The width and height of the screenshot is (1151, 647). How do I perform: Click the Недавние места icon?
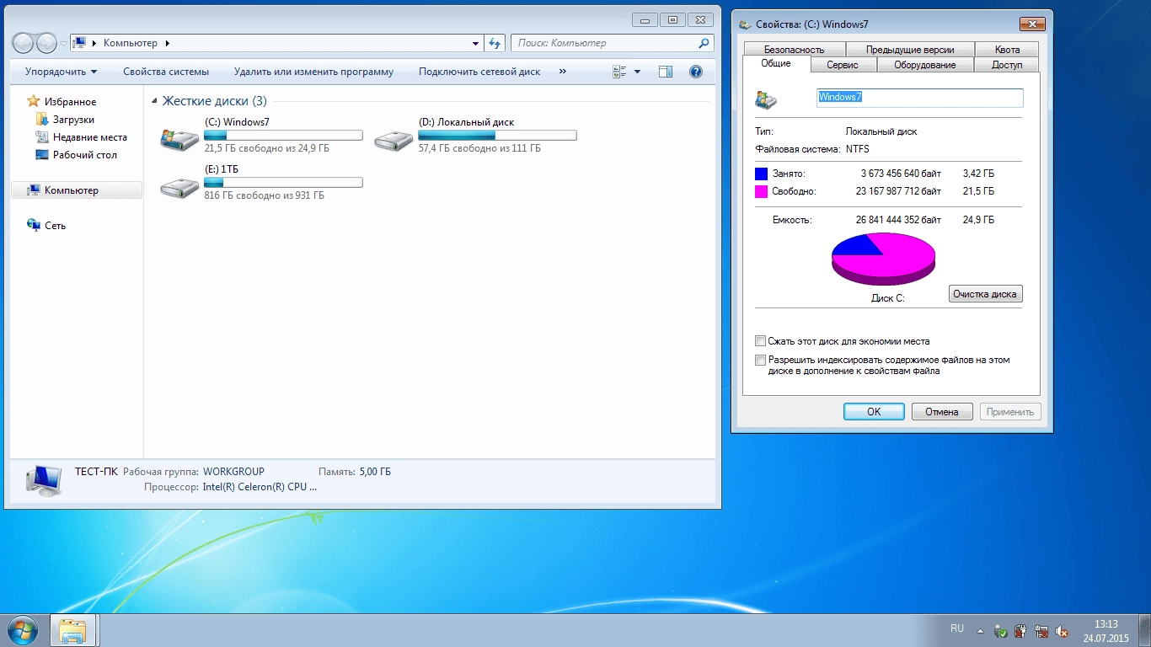click(x=42, y=137)
